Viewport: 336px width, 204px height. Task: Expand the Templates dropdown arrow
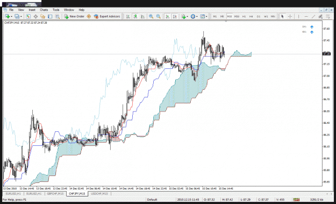(x=206, y=17)
